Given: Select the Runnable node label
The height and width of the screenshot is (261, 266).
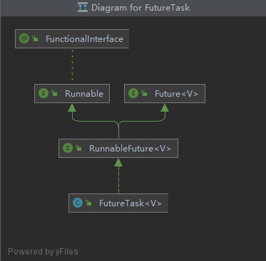Looking at the screenshot, I should click(84, 94).
